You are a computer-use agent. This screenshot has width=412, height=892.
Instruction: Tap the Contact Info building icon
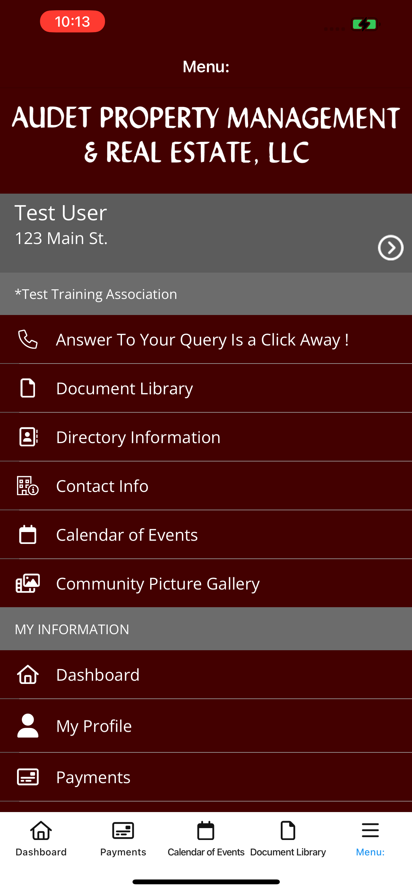tap(28, 485)
